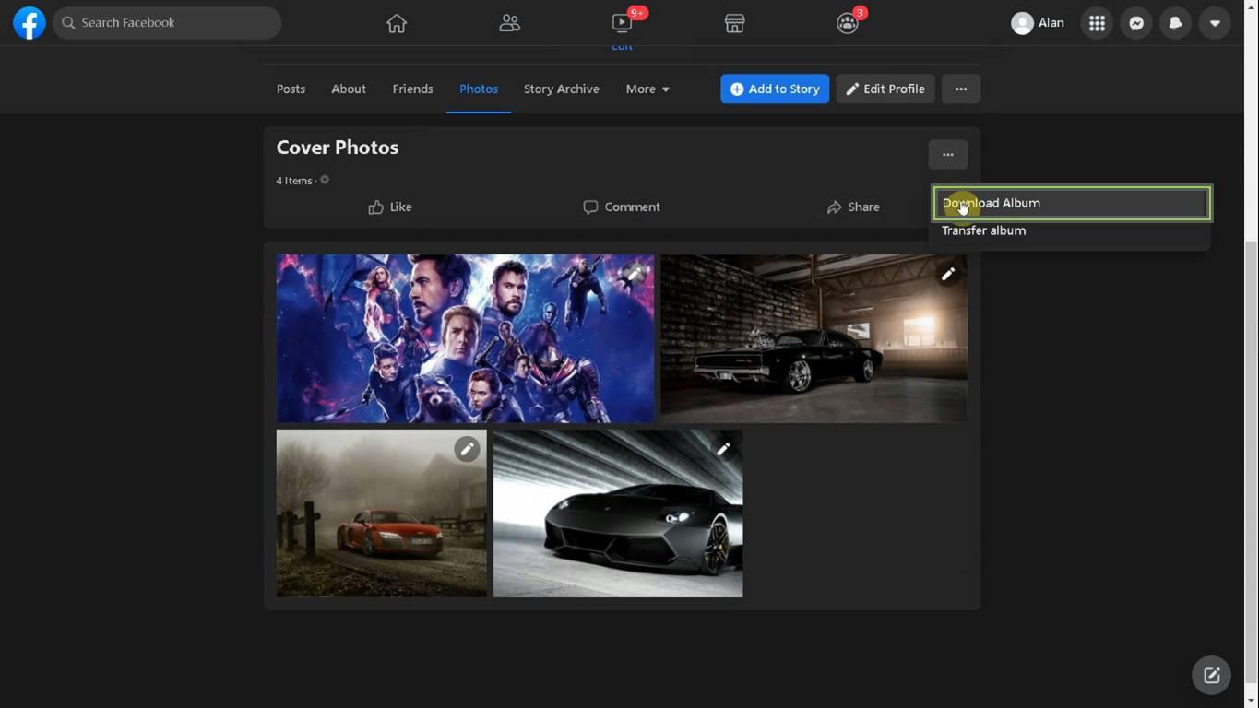Open the account dropdown arrow
Viewport: 1259px width, 708px height.
pos(1215,23)
